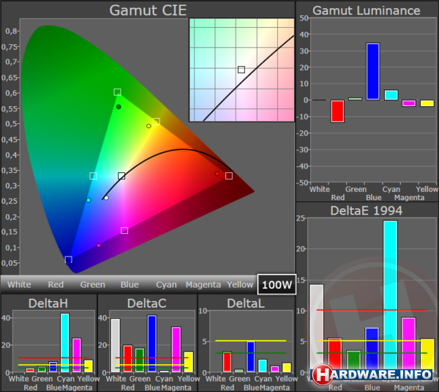Click the magenta bar in DeltaE 1994 chart

tap(408, 345)
